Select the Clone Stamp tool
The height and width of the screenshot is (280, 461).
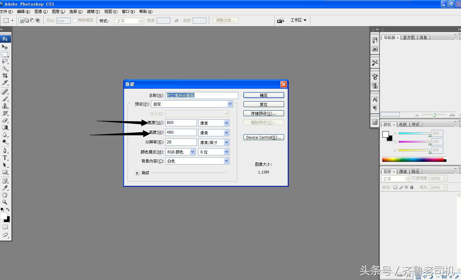click(x=5, y=106)
